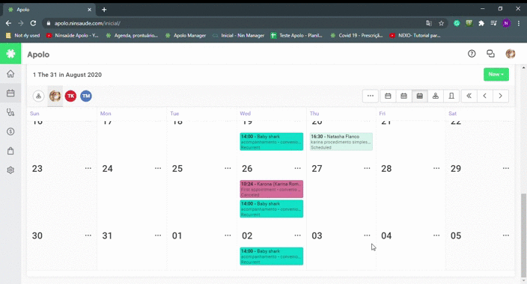
Task: Open the home icon in sidebar
Action: tap(10, 73)
